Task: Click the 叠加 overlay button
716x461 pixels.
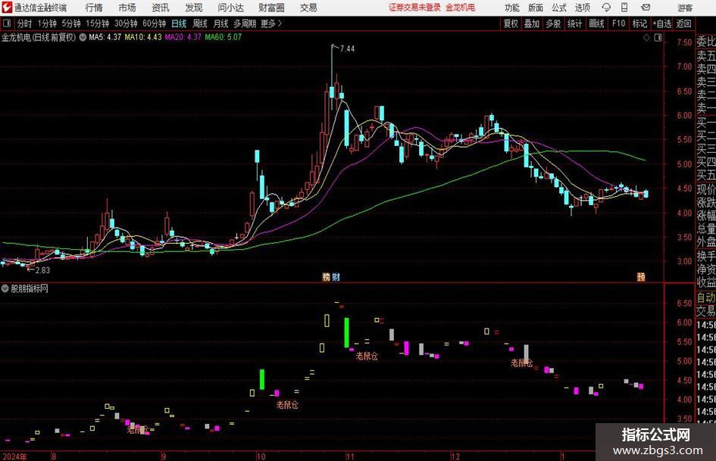Action: coord(532,23)
